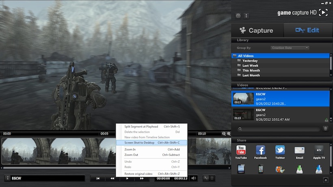
Task: Choose Undo from context menu
Action: [151, 161]
